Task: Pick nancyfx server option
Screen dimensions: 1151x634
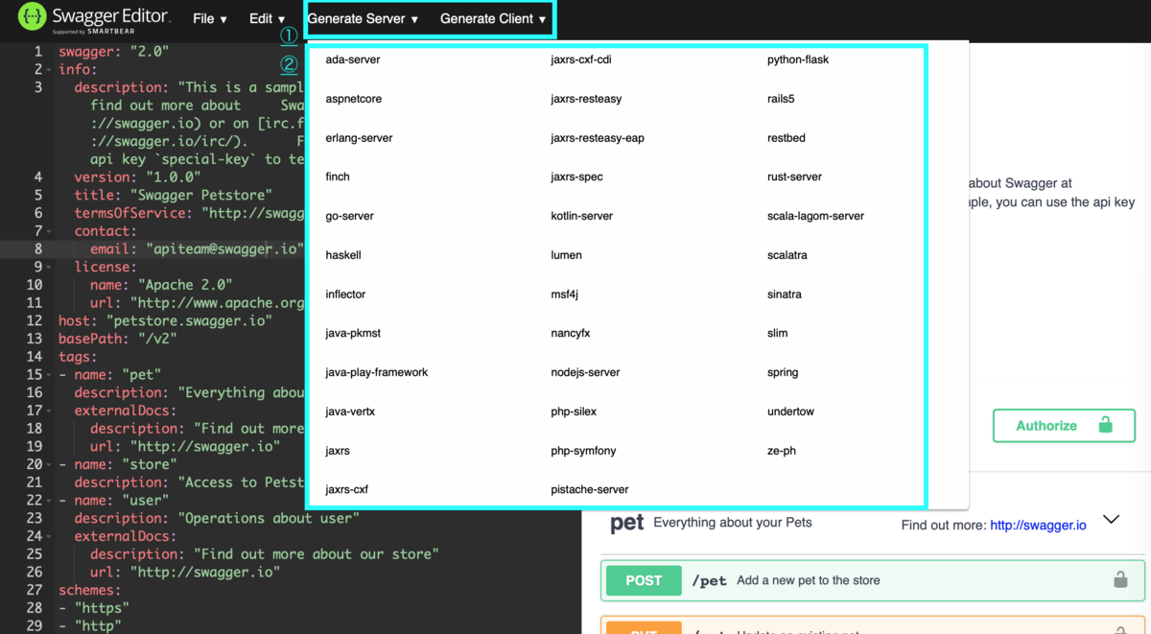Action: 571,333
